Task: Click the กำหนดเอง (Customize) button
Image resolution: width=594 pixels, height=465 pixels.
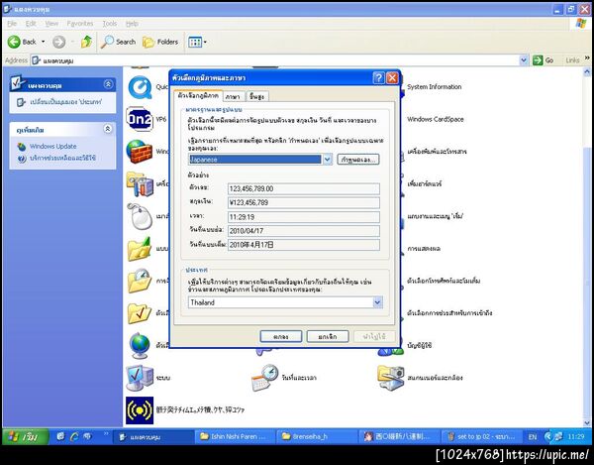Action: point(358,160)
